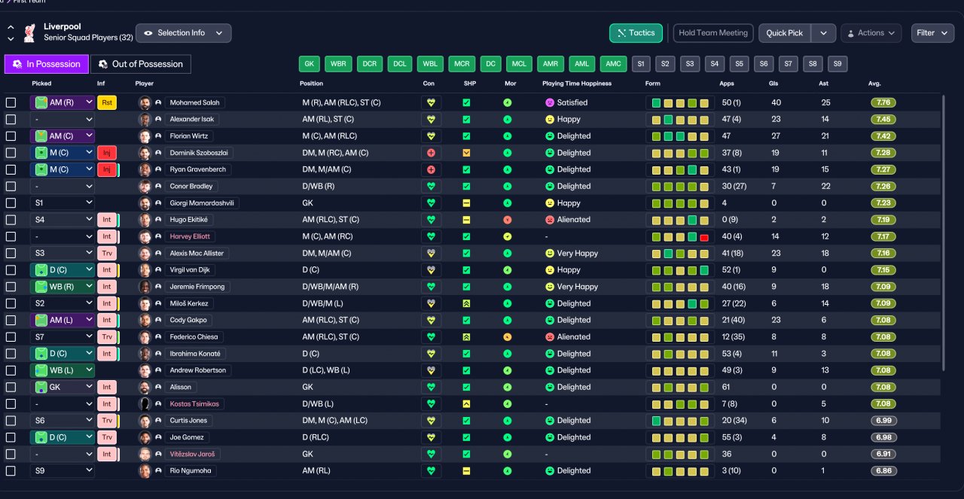This screenshot has width=964, height=499.
Task: Select the S5 substitute slot chip
Action: tap(740, 64)
